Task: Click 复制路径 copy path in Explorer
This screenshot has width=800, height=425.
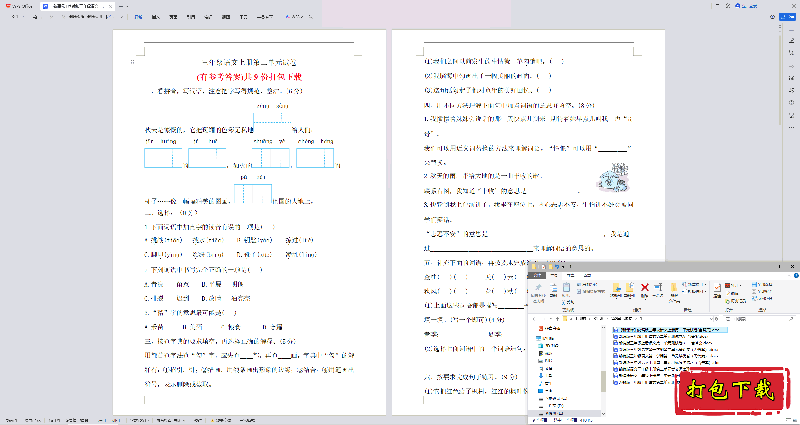Action: pyautogui.click(x=587, y=285)
